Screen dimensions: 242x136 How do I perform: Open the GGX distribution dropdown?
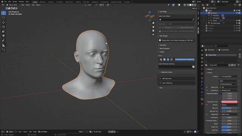(x=228, y=81)
